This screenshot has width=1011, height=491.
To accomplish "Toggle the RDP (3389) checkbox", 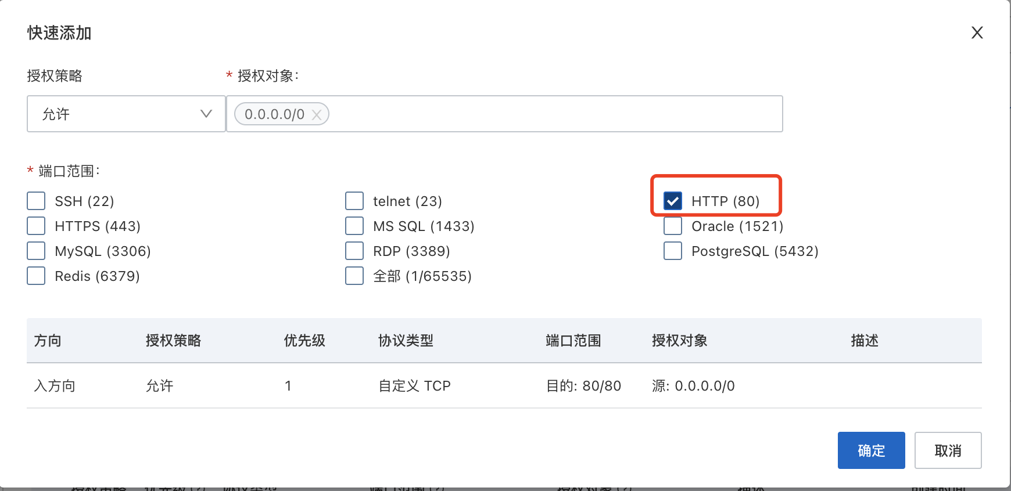I will [x=354, y=251].
